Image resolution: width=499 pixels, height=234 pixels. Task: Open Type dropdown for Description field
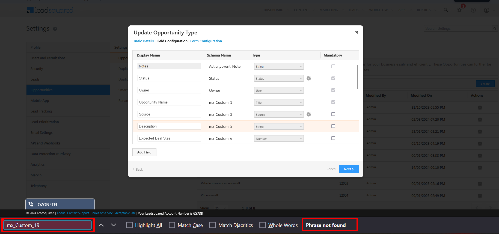(x=278, y=127)
